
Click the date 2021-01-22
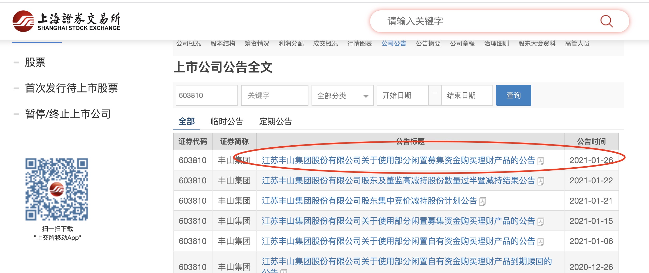pyautogui.click(x=591, y=181)
